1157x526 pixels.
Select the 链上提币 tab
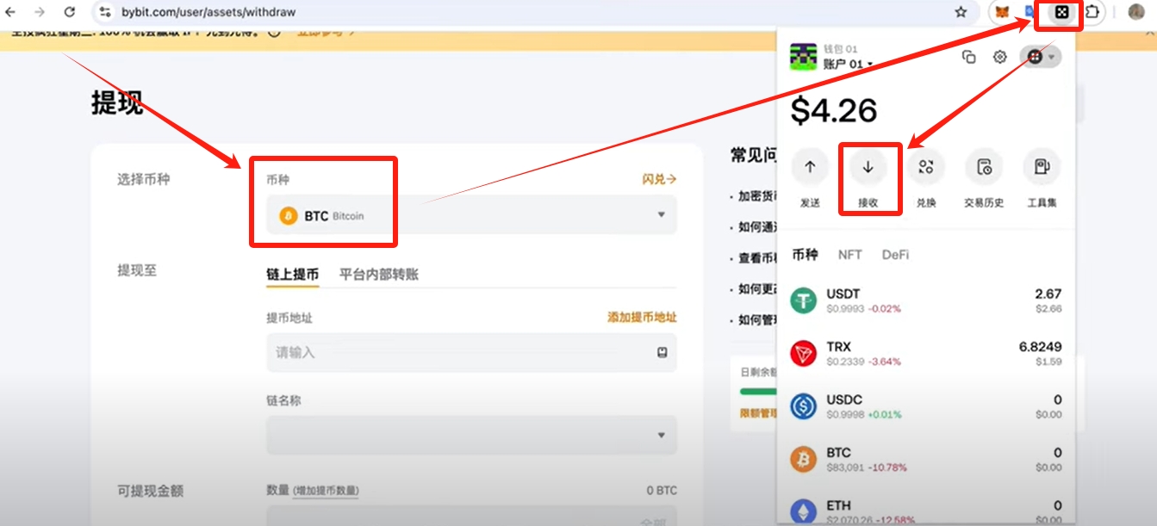coord(292,275)
